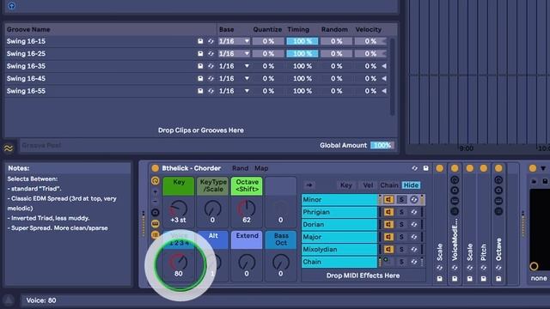Screen dimensions: 550x309
Task: Hot-swap the Swing 16-35 groove
Action: [211, 66]
